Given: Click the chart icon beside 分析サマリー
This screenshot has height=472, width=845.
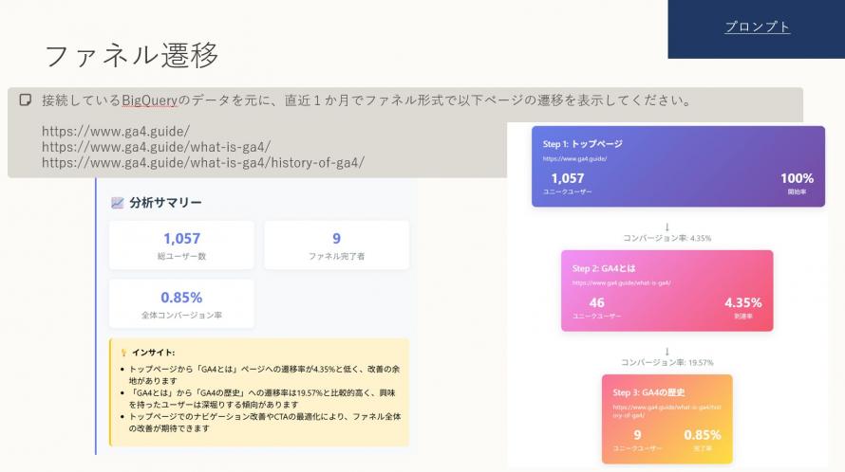Looking at the screenshot, I should (117, 203).
